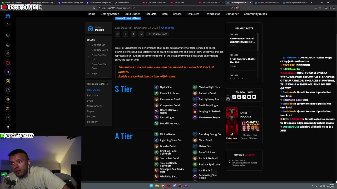Image resolution: width=337 pixels, height=189 pixels.
Task: Open a new browser tab
Action: [311, 3]
